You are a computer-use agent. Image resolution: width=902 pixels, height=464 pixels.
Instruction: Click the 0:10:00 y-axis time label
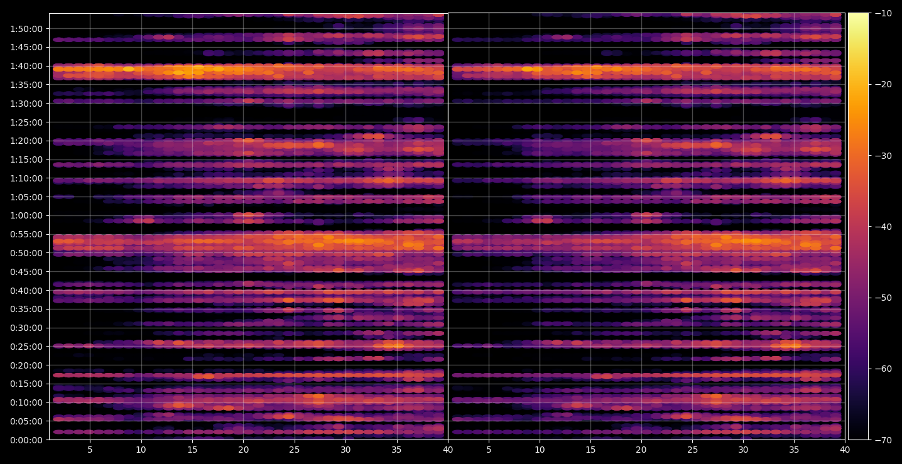[26, 402]
